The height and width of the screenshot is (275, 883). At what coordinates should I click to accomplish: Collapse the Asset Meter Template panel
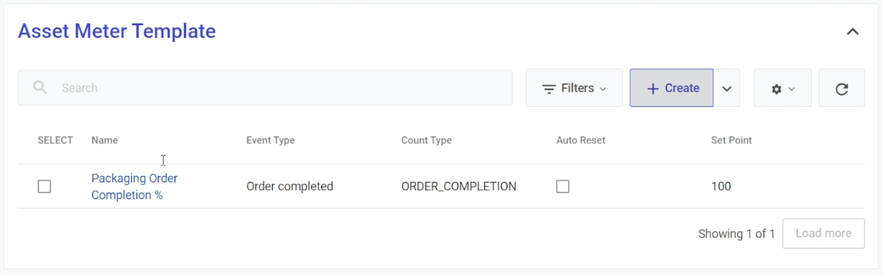tap(853, 32)
